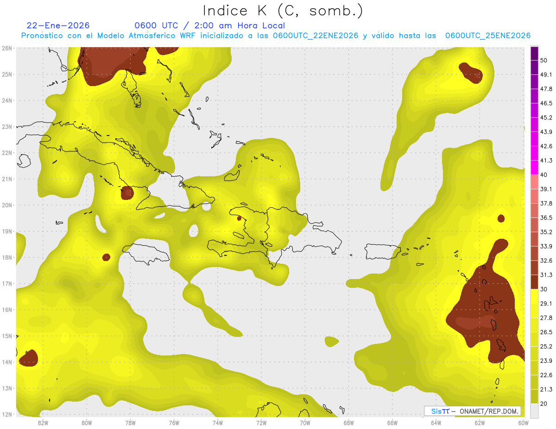Click the '70W' longitude label
The image size is (556, 429).
pos(305,423)
